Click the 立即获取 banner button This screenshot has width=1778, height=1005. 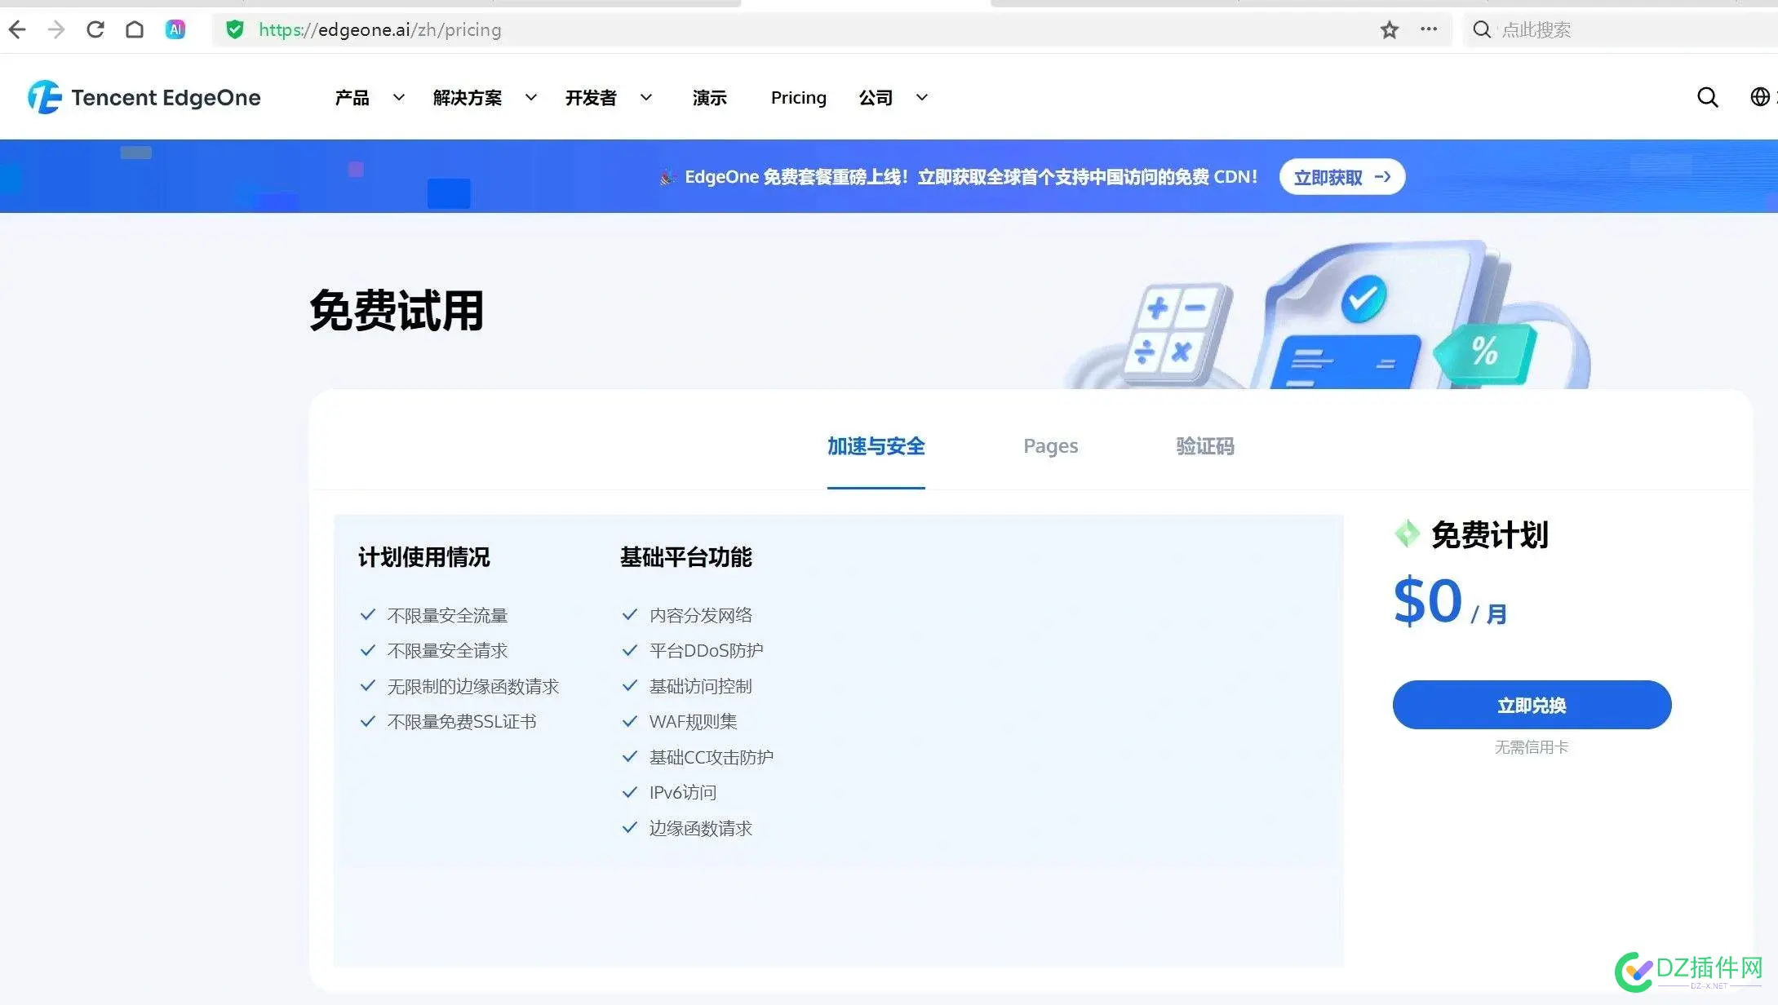tap(1341, 177)
